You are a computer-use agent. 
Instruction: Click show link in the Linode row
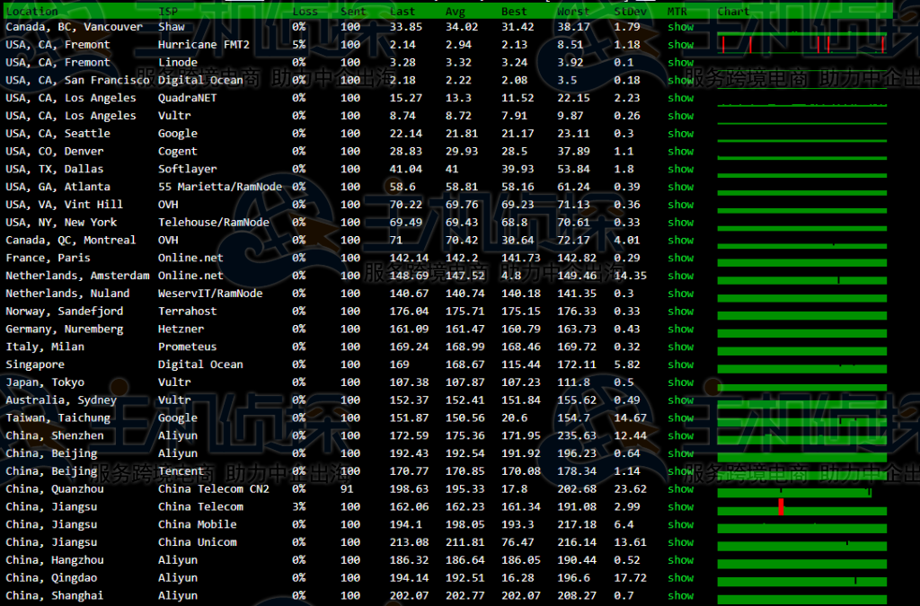[680, 63]
